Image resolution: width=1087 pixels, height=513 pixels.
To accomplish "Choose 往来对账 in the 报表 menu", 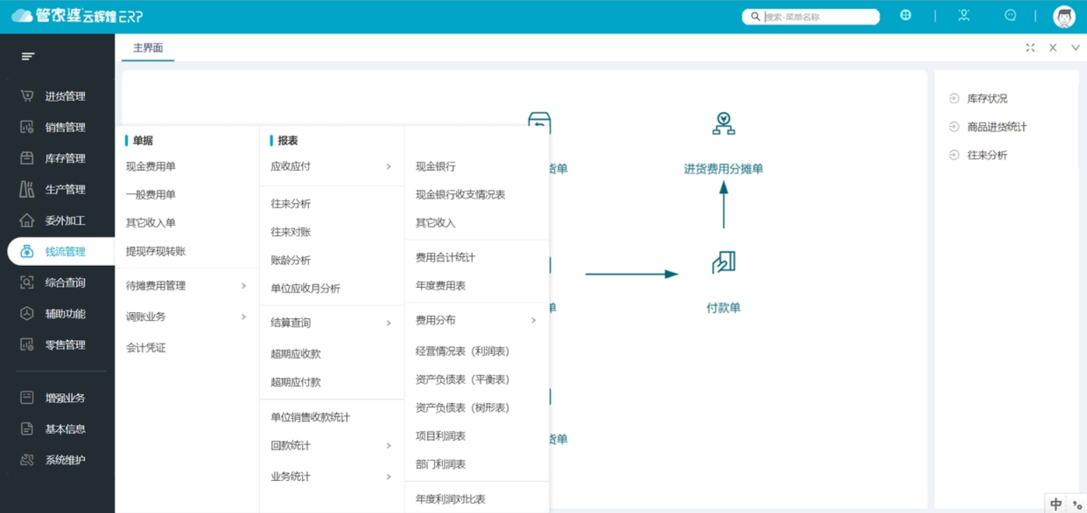I will 291,232.
